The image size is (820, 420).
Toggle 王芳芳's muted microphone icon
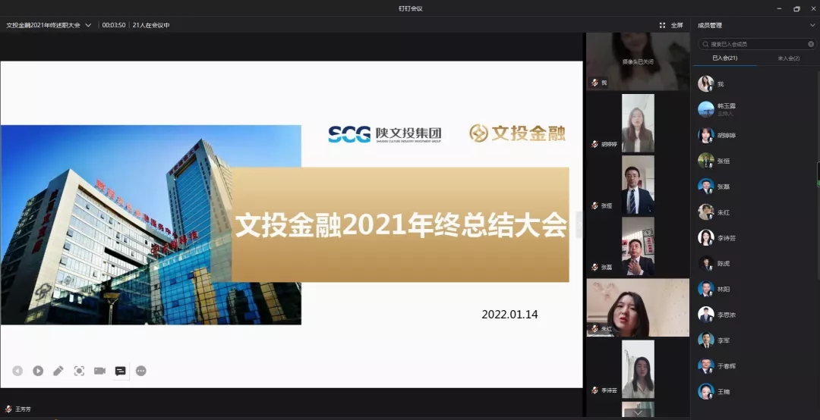pyautogui.click(x=8, y=409)
